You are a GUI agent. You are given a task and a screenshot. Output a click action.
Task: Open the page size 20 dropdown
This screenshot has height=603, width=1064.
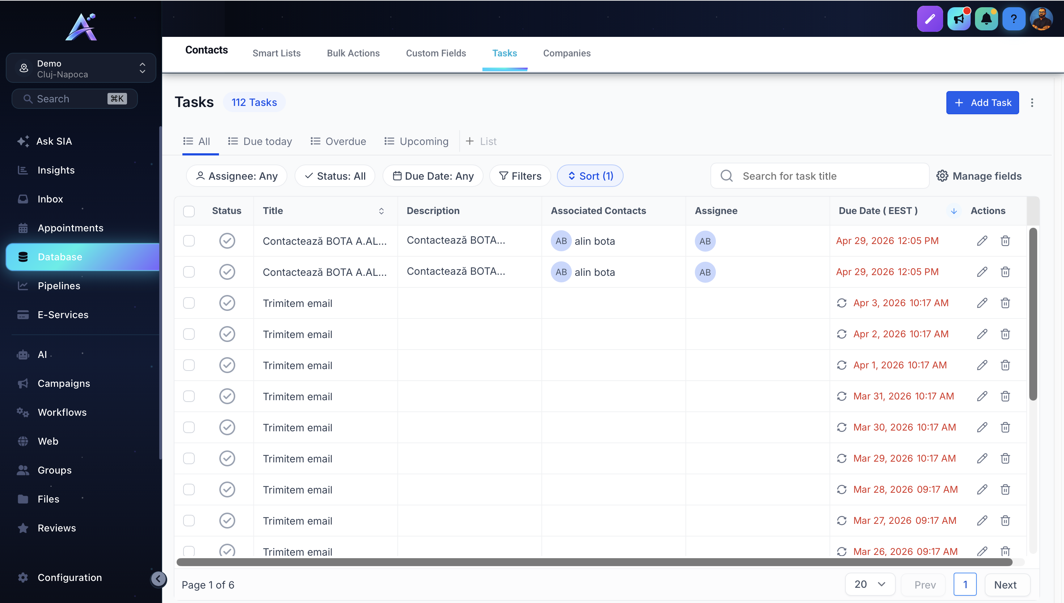pos(870,584)
